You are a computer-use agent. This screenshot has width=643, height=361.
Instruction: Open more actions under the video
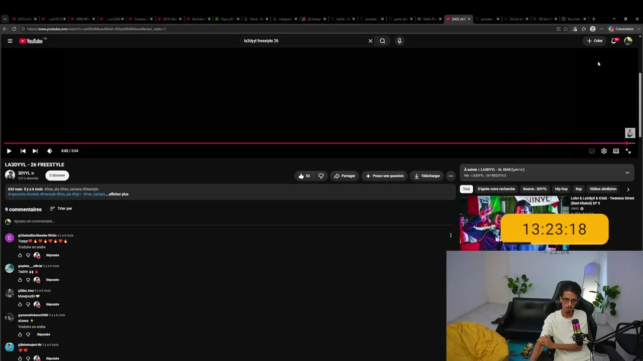point(451,176)
